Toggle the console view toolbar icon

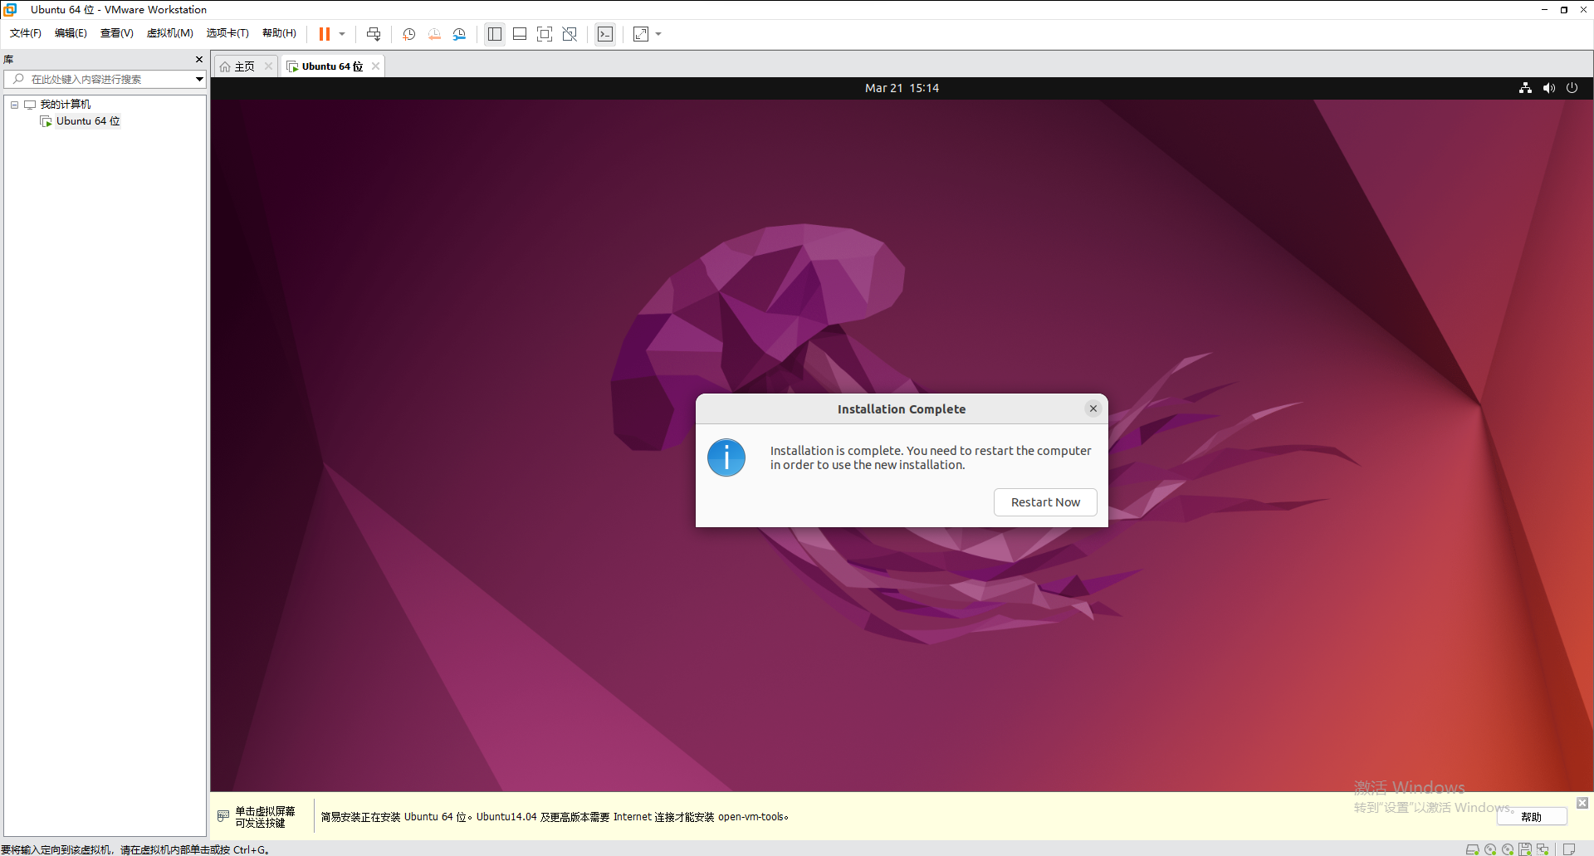tap(605, 34)
